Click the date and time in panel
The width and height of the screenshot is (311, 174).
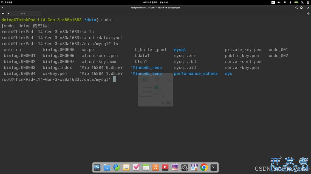(155, 2)
